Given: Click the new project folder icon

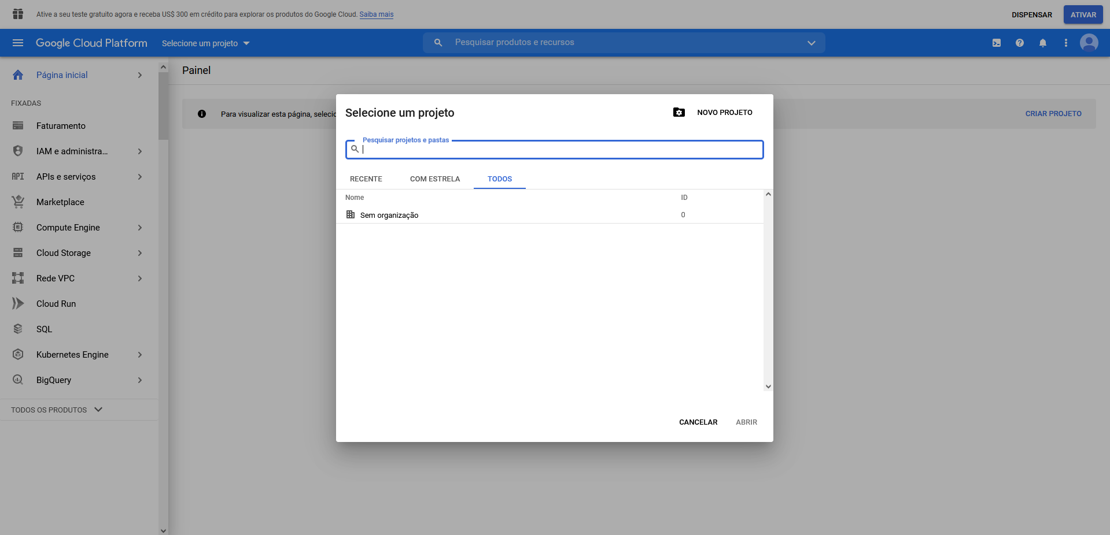Looking at the screenshot, I should (x=679, y=112).
